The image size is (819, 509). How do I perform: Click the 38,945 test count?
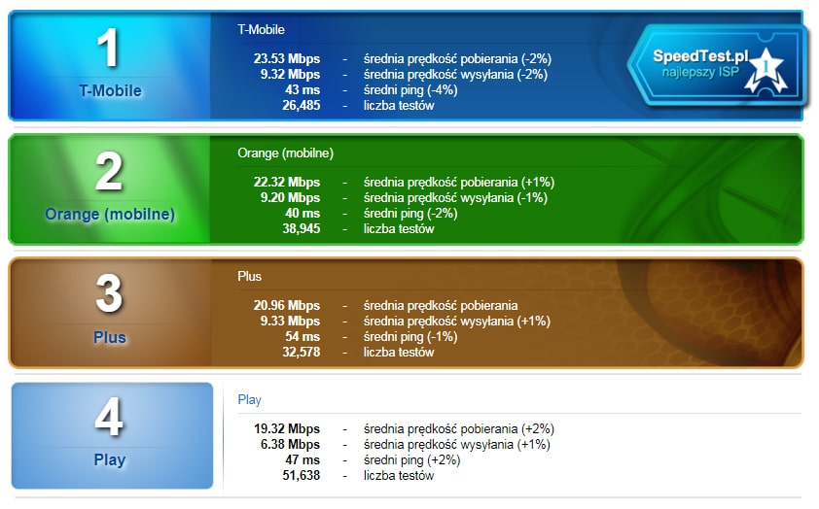point(301,229)
